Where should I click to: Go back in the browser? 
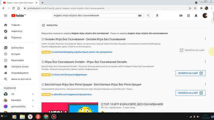3,8
